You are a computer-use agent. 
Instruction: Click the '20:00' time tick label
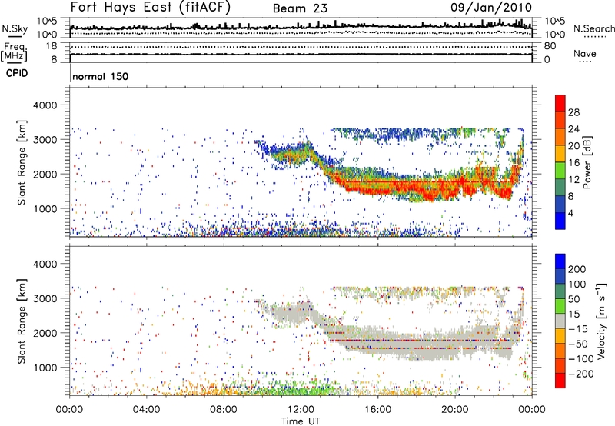click(x=454, y=410)
